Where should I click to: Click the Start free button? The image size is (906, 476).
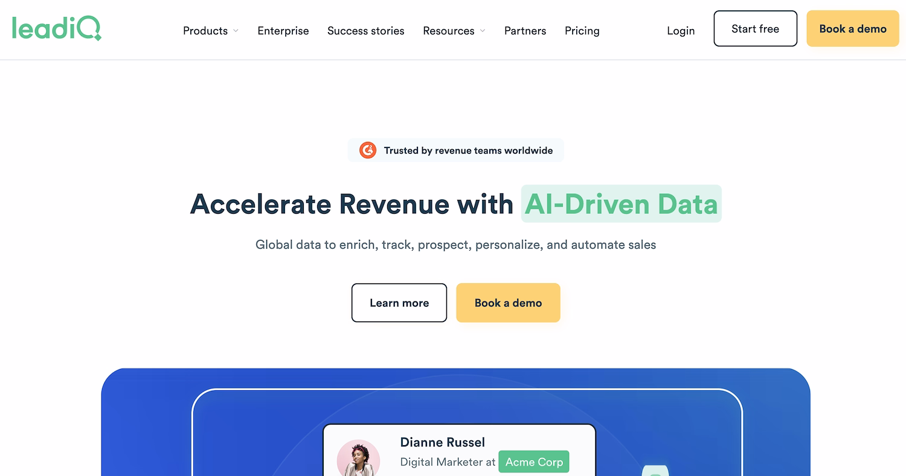coord(756,28)
